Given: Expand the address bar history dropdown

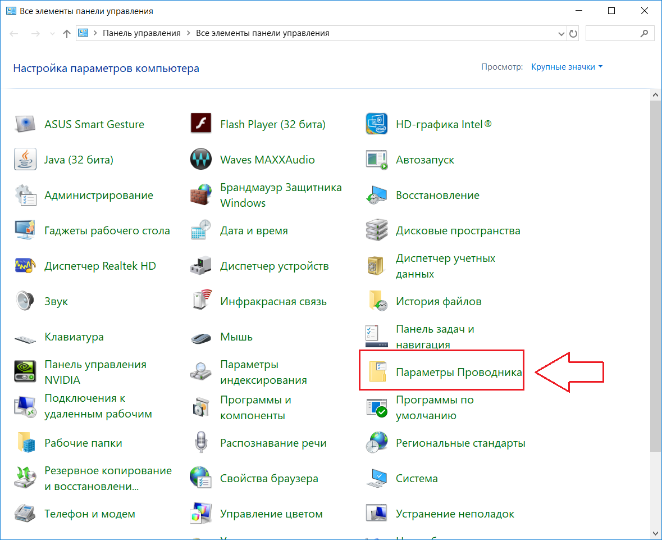Looking at the screenshot, I should click(561, 33).
